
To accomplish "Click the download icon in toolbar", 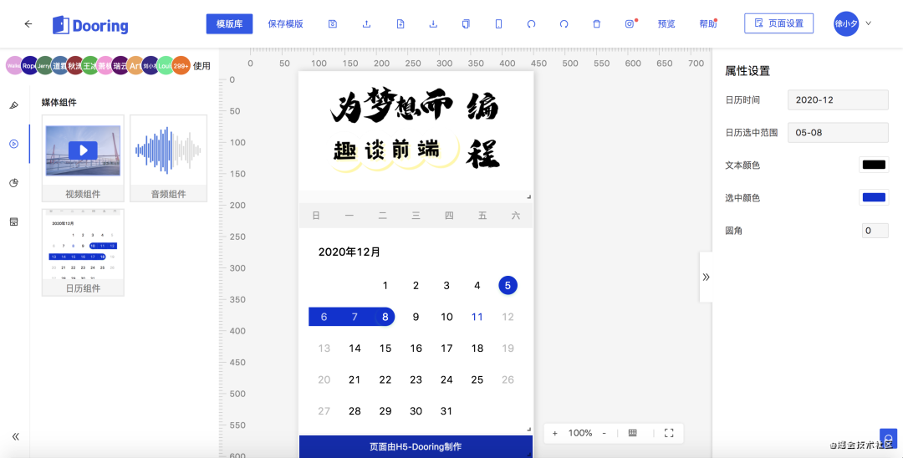I will point(433,23).
